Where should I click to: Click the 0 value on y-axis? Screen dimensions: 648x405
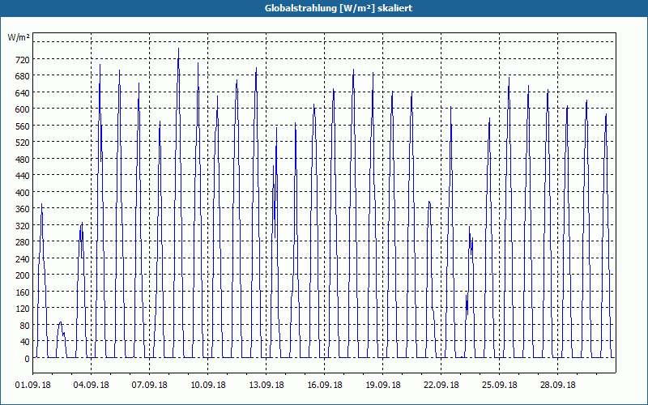click(x=27, y=358)
